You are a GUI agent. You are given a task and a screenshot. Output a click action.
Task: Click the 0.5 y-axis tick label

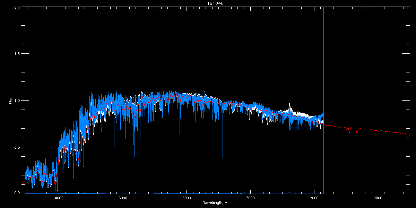pos(16,147)
